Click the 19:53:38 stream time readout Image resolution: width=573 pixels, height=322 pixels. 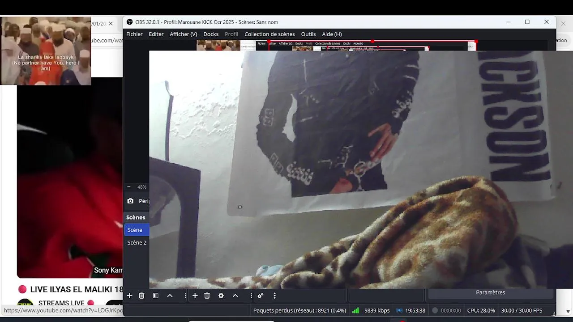click(x=415, y=310)
